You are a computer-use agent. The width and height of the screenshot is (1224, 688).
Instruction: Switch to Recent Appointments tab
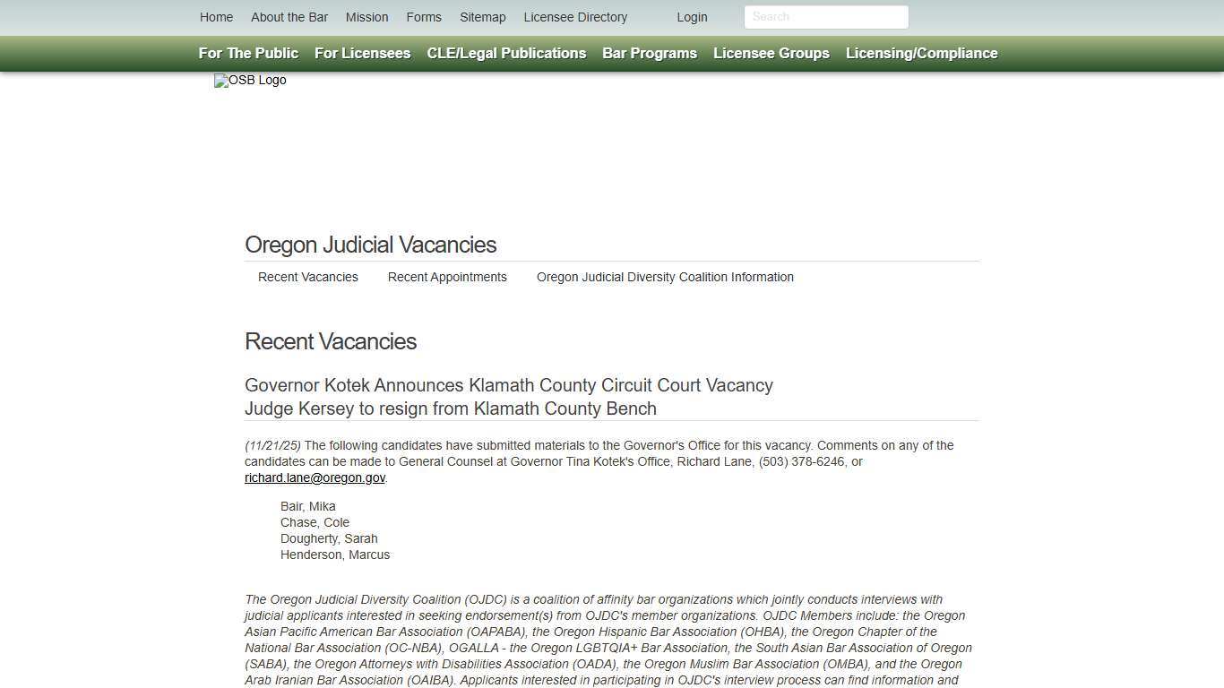click(447, 277)
